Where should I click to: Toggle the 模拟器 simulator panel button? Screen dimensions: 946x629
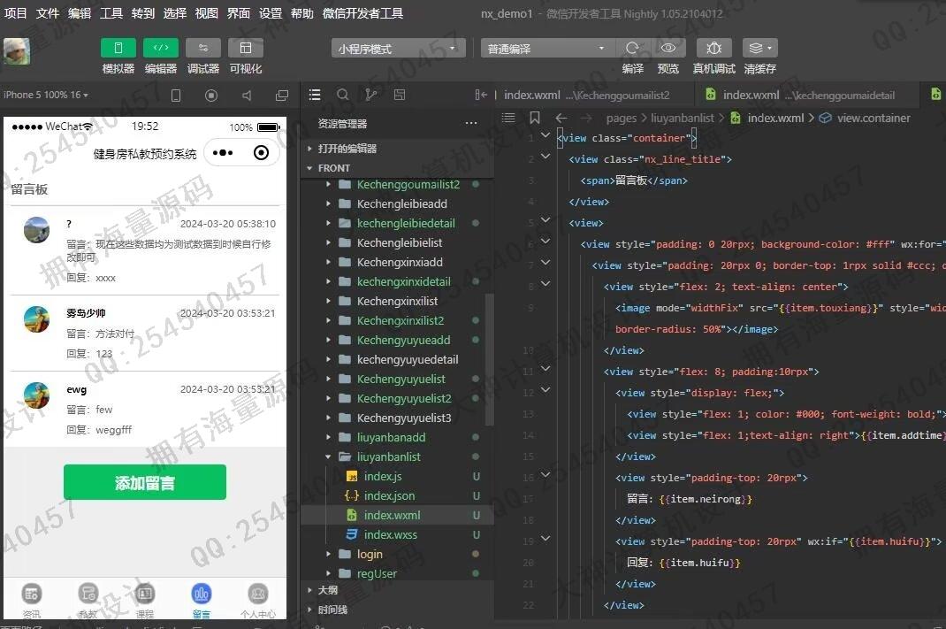[x=118, y=49]
